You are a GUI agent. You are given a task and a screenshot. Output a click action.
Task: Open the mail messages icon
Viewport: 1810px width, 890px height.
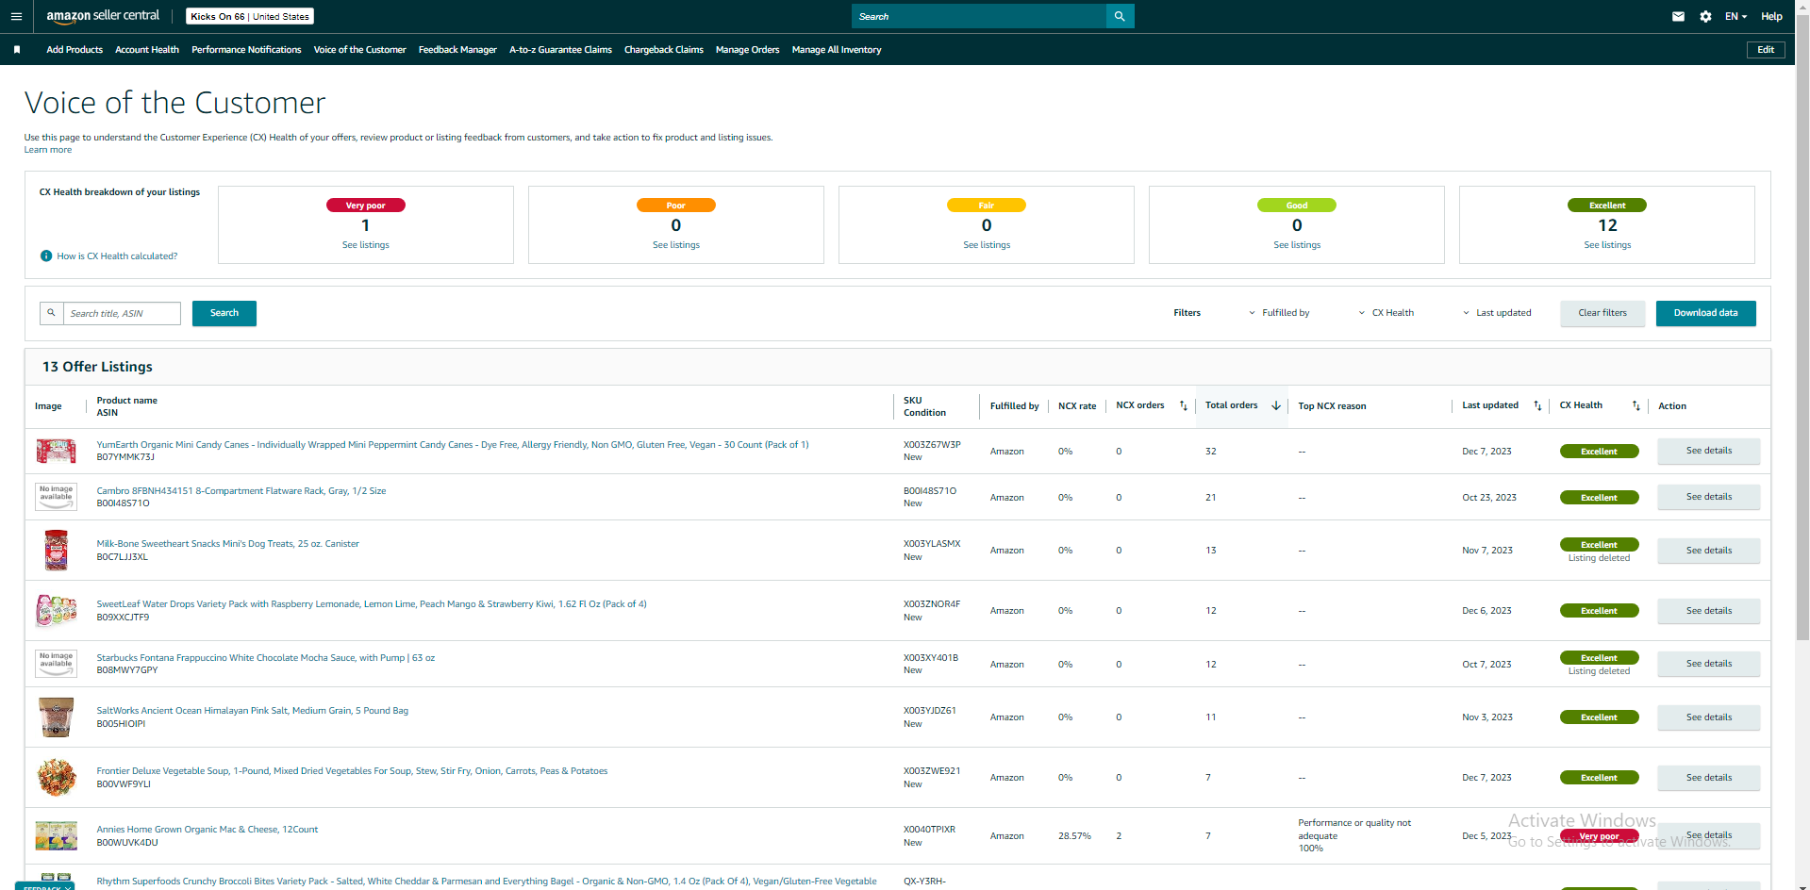pyautogui.click(x=1678, y=16)
